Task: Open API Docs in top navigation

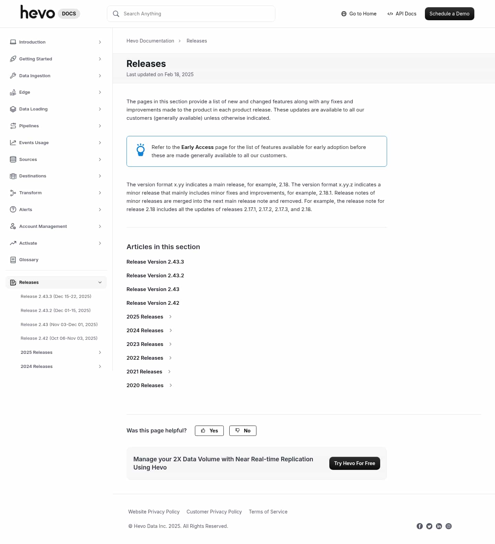Action: click(x=402, y=14)
